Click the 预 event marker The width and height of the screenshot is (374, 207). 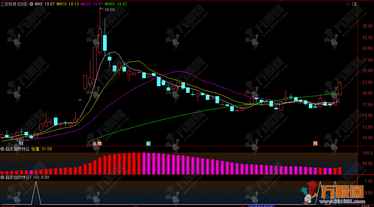click(315, 143)
